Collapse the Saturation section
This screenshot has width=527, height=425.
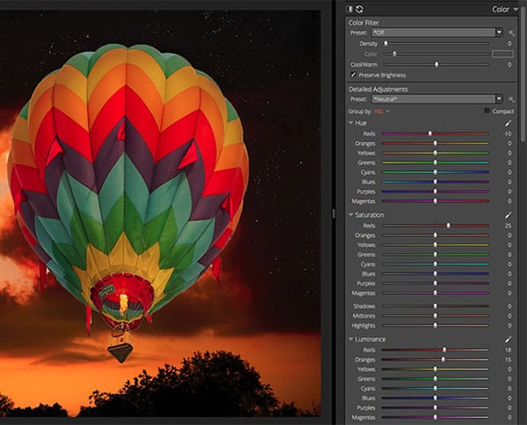tap(350, 214)
